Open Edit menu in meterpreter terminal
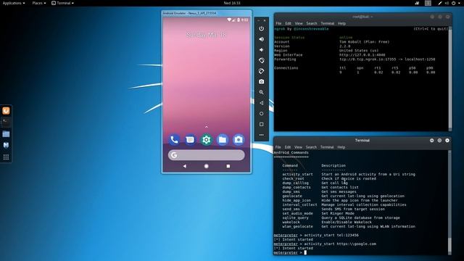This screenshot has width=464, height=261. (x=287, y=147)
